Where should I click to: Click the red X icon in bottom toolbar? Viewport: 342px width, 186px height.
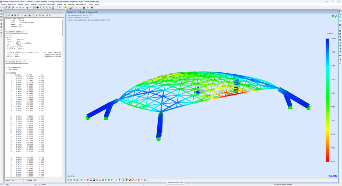71,180
